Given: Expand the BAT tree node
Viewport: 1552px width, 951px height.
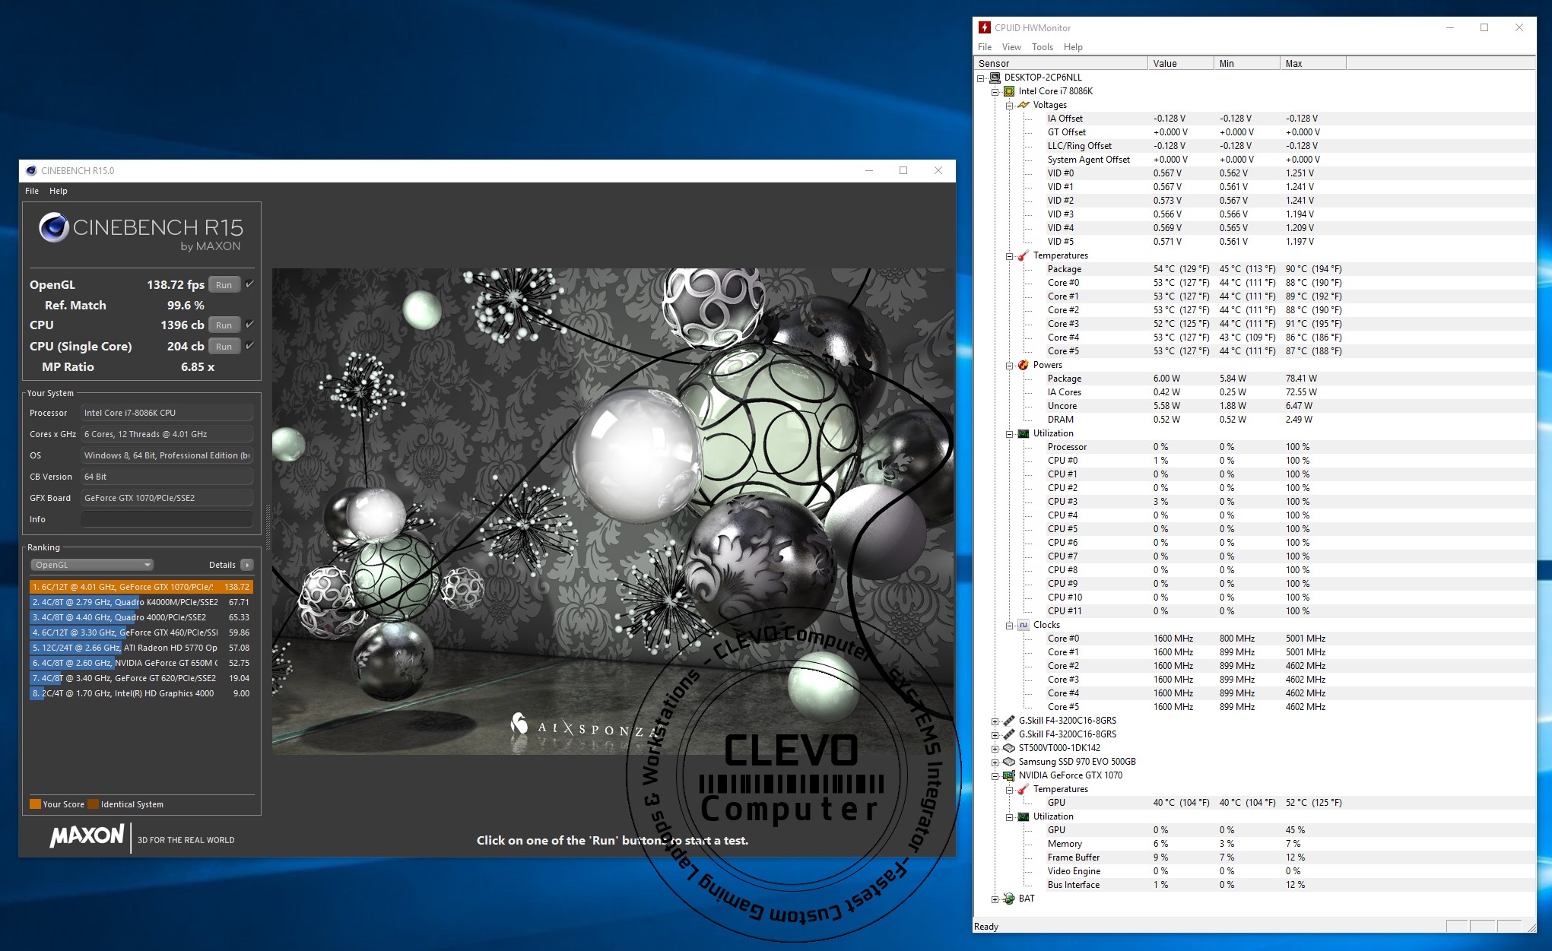Looking at the screenshot, I should (995, 899).
